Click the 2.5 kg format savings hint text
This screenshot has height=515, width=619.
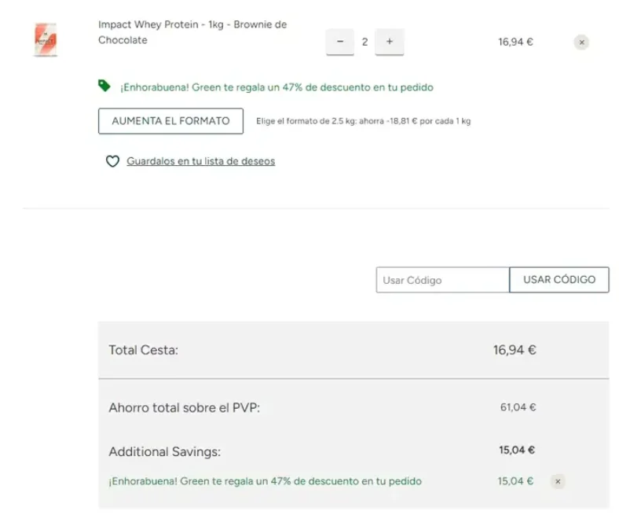pos(363,122)
